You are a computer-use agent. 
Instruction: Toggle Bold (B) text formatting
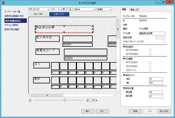[63, 9]
